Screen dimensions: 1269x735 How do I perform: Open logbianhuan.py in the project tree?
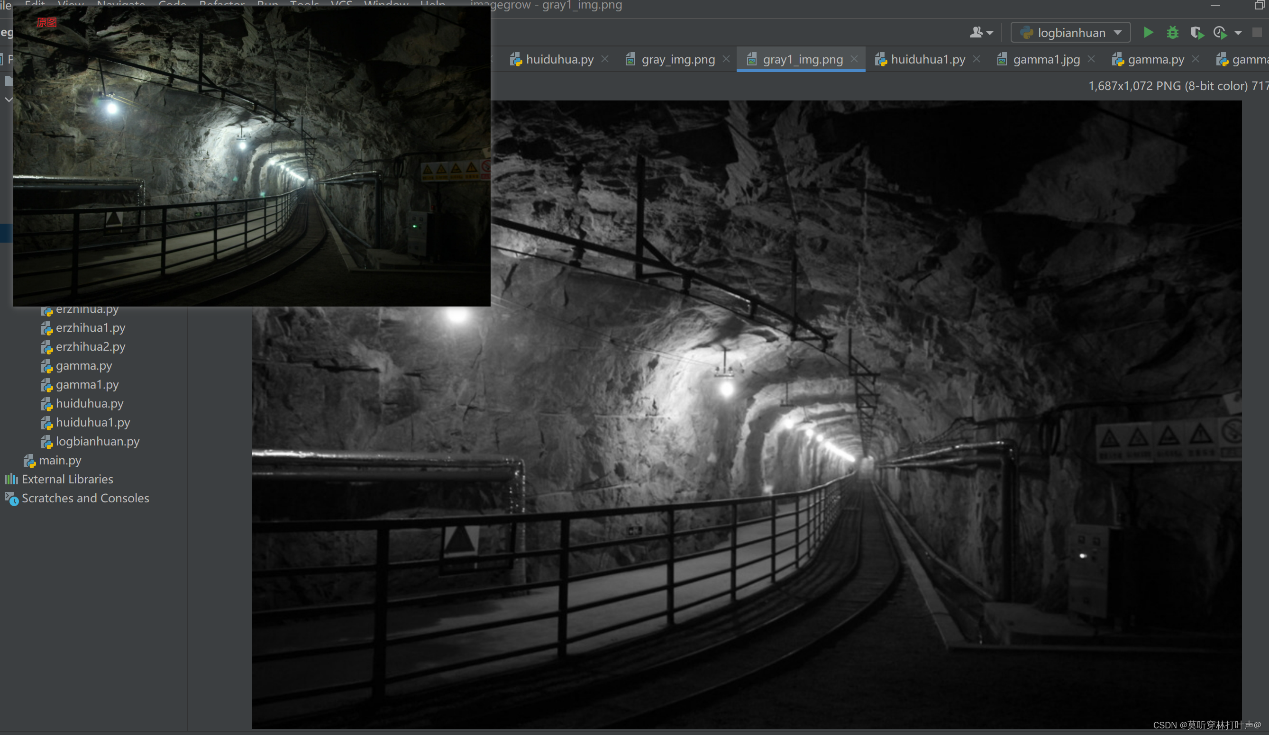pyautogui.click(x=97, y=442)
